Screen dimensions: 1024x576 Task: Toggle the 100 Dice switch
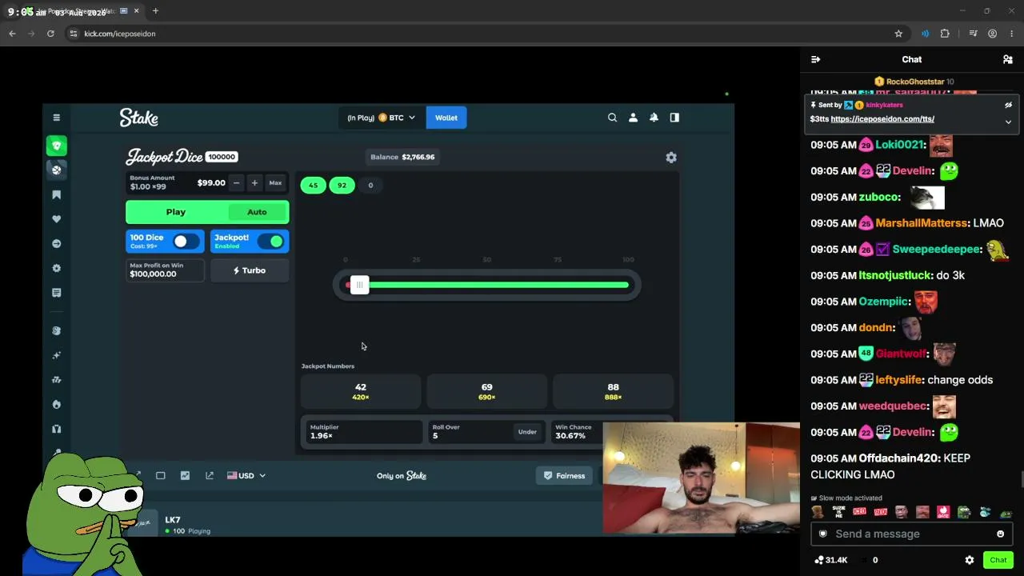pos(186,242)
